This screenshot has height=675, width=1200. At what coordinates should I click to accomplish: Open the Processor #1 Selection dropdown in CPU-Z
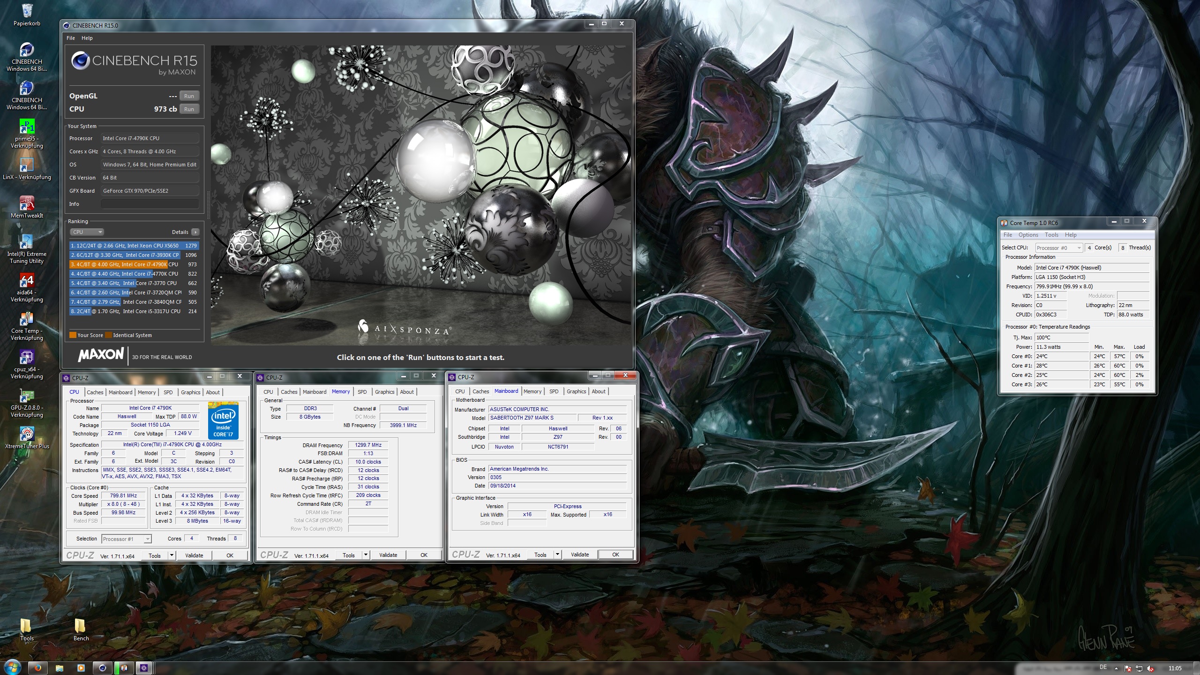pos(127,539)
